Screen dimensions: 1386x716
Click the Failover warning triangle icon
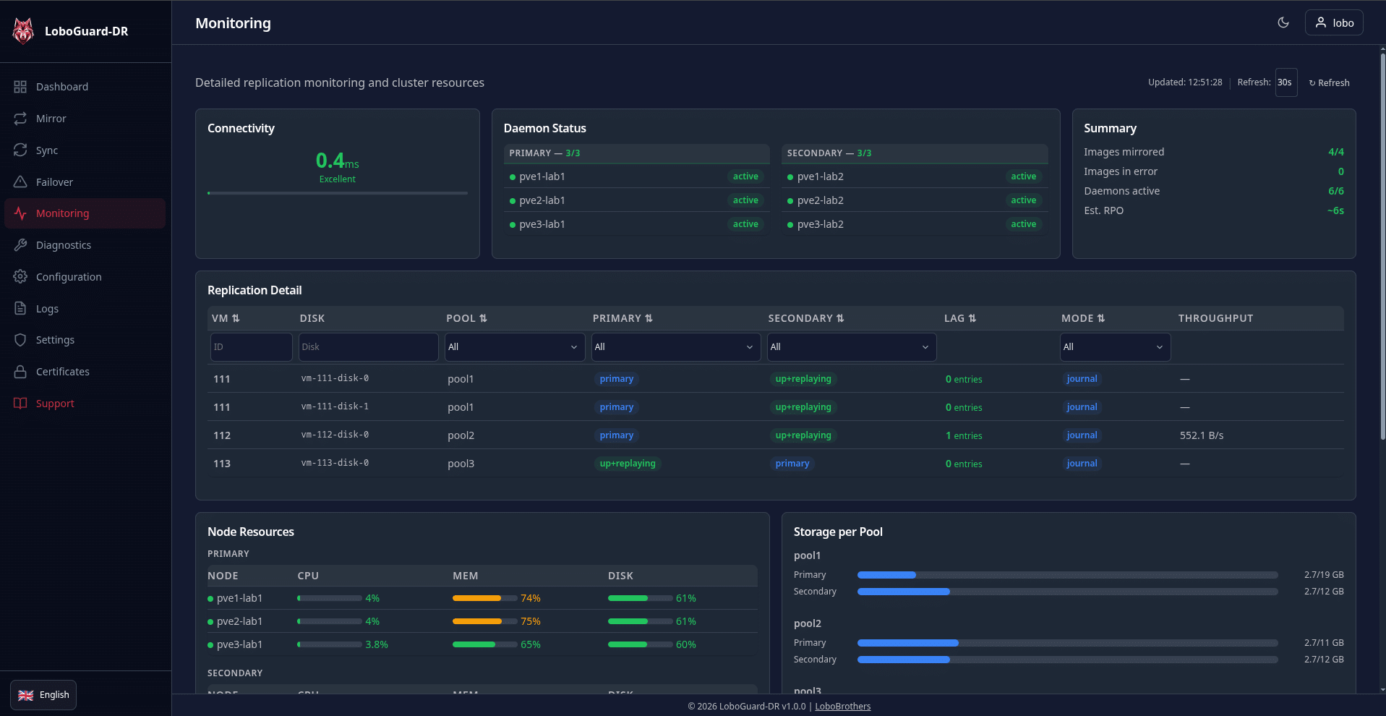coord(20,182)
